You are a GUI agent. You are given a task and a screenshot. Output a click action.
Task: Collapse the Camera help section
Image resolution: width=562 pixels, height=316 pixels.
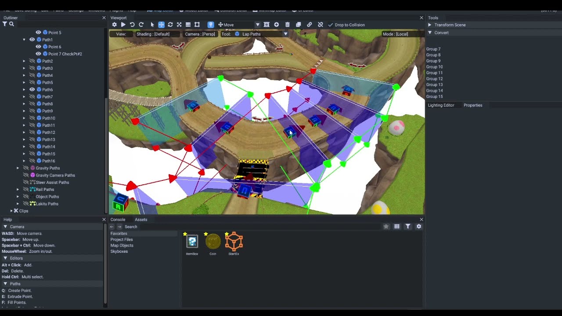[5, 227]
